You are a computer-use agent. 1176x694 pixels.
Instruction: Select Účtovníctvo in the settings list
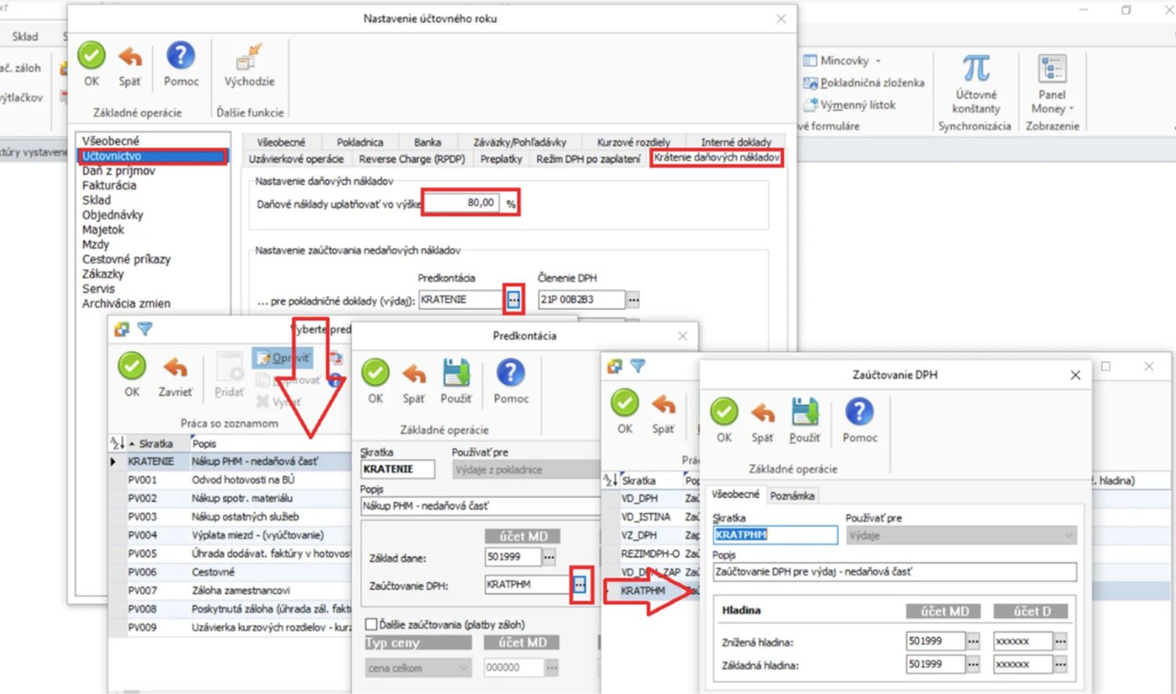click(112, 156)
